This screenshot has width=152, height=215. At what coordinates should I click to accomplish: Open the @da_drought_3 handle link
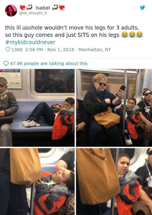click(33, 13)
